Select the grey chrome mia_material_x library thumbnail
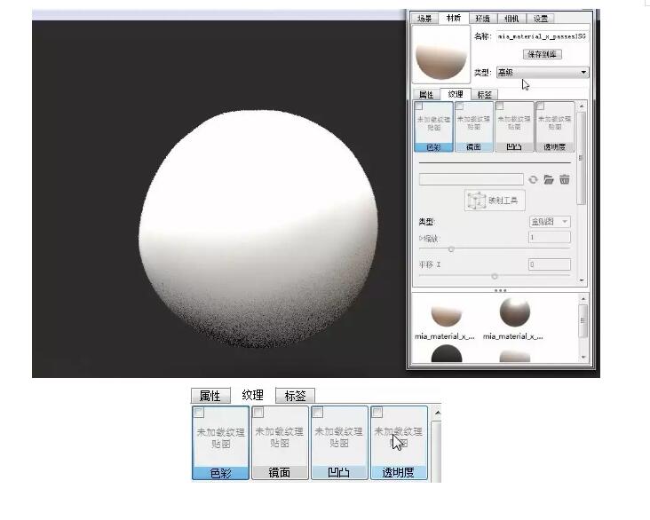Image resolution: width=650 pixels, height=520 pixels. (514, 312)
